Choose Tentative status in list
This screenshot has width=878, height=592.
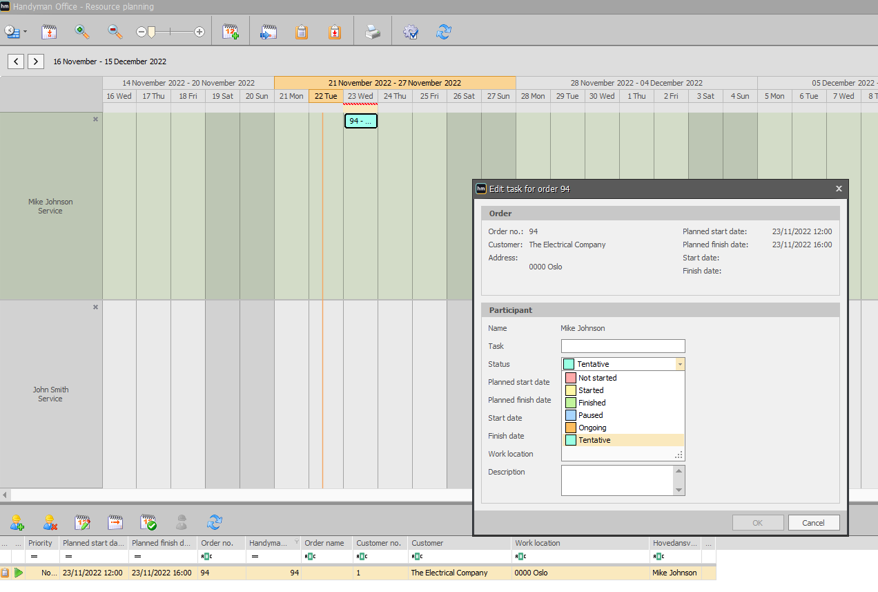pos(623,440)
